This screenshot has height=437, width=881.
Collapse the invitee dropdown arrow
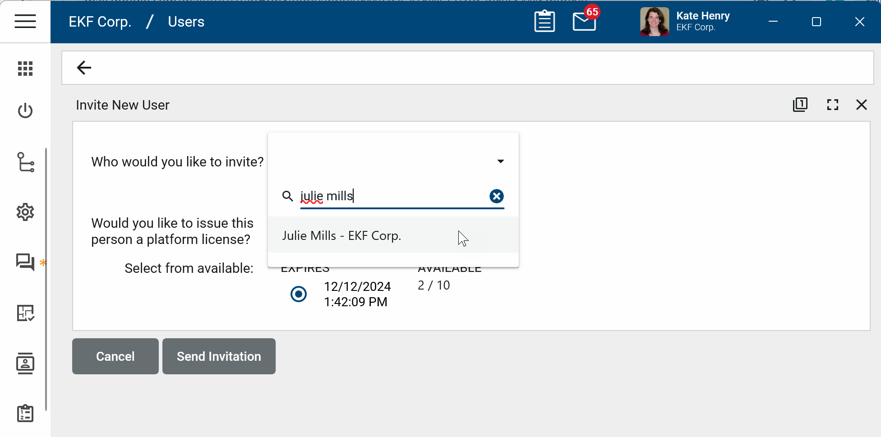tap(500, 161)
